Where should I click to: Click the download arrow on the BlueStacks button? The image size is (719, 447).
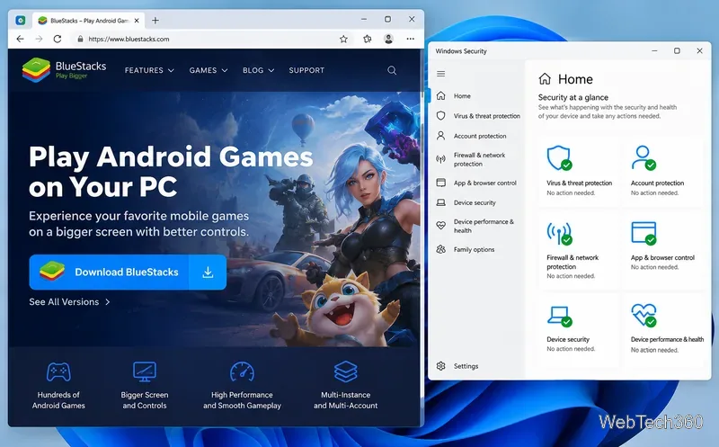(x=208, y=273)
